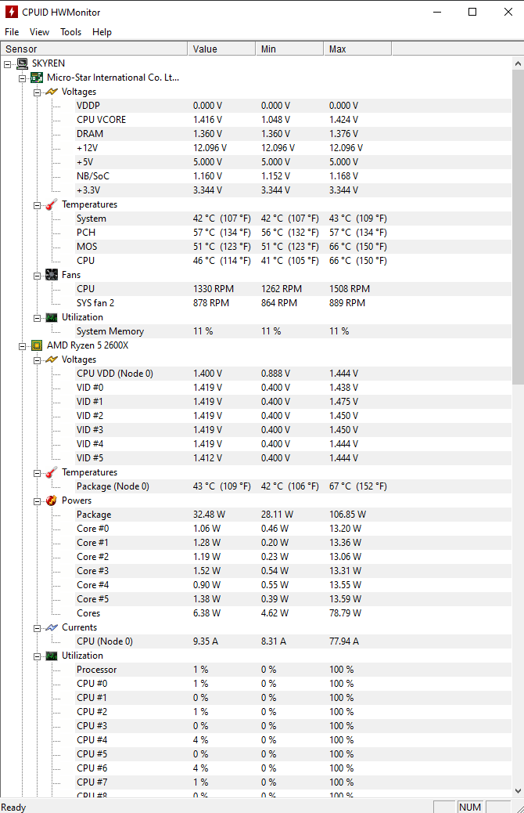Collapse the Powers section expander
This screenshot has width=524, height=813.
37,500
